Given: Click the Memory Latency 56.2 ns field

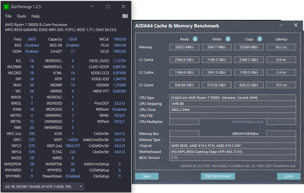Looking at the screenshot, I should [281, 47].
